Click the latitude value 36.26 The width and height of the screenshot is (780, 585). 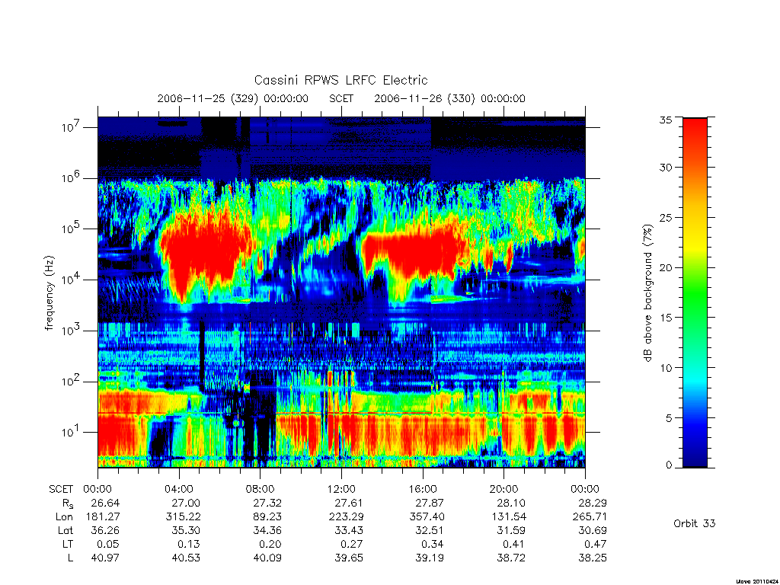click(105, 530)
